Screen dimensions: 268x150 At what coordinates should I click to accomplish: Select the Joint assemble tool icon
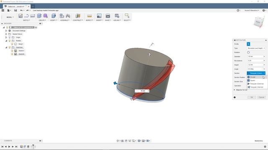(x=68, y=16)
